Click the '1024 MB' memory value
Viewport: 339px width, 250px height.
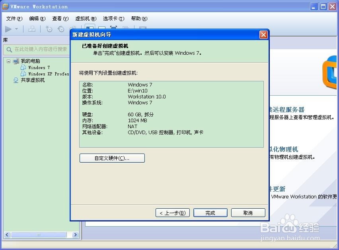click(x=138, y=121)
